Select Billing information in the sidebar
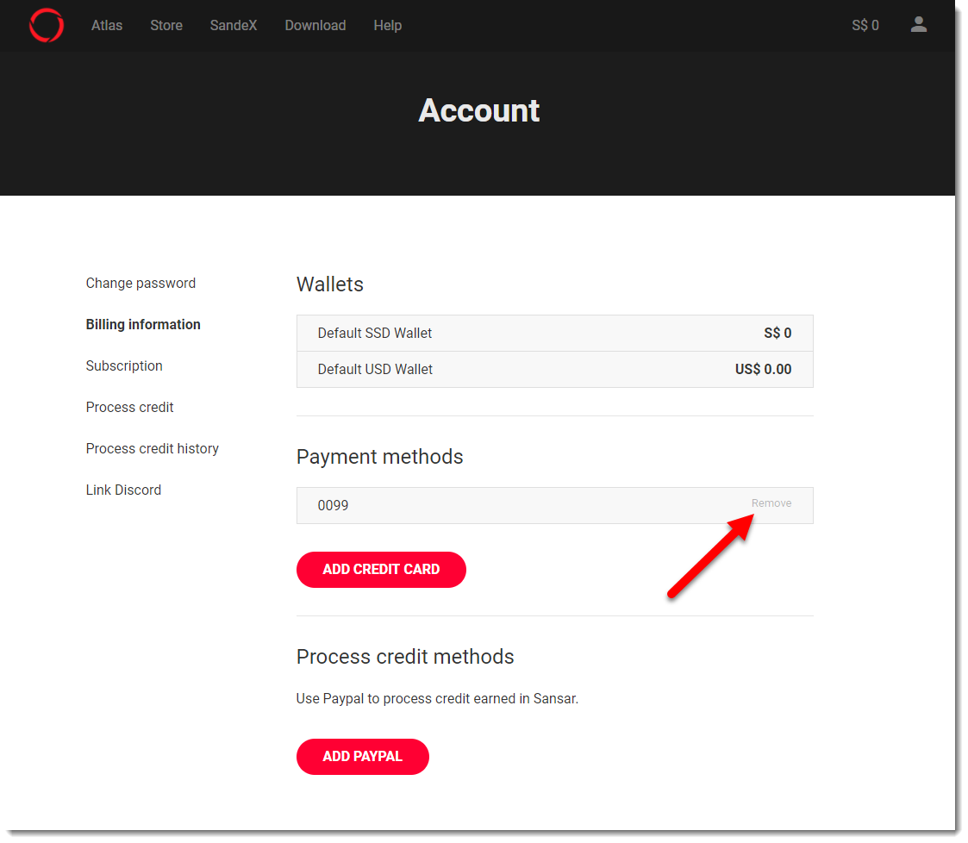 (143, 325)
